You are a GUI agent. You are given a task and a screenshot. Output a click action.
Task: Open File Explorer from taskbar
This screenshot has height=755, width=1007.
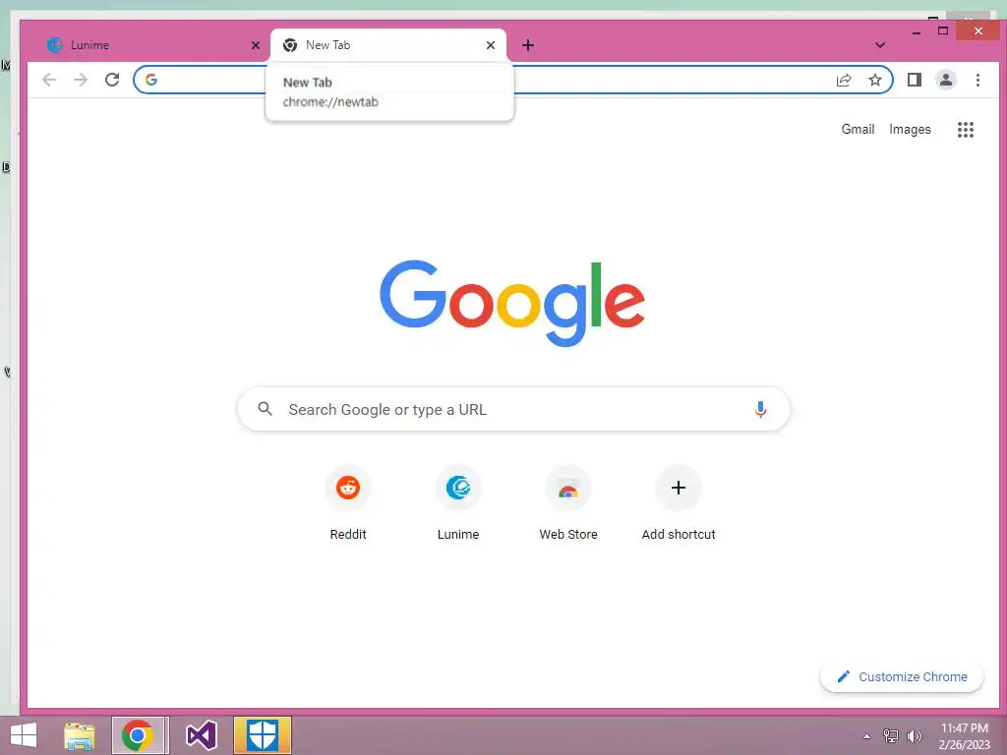pos(79,735)
